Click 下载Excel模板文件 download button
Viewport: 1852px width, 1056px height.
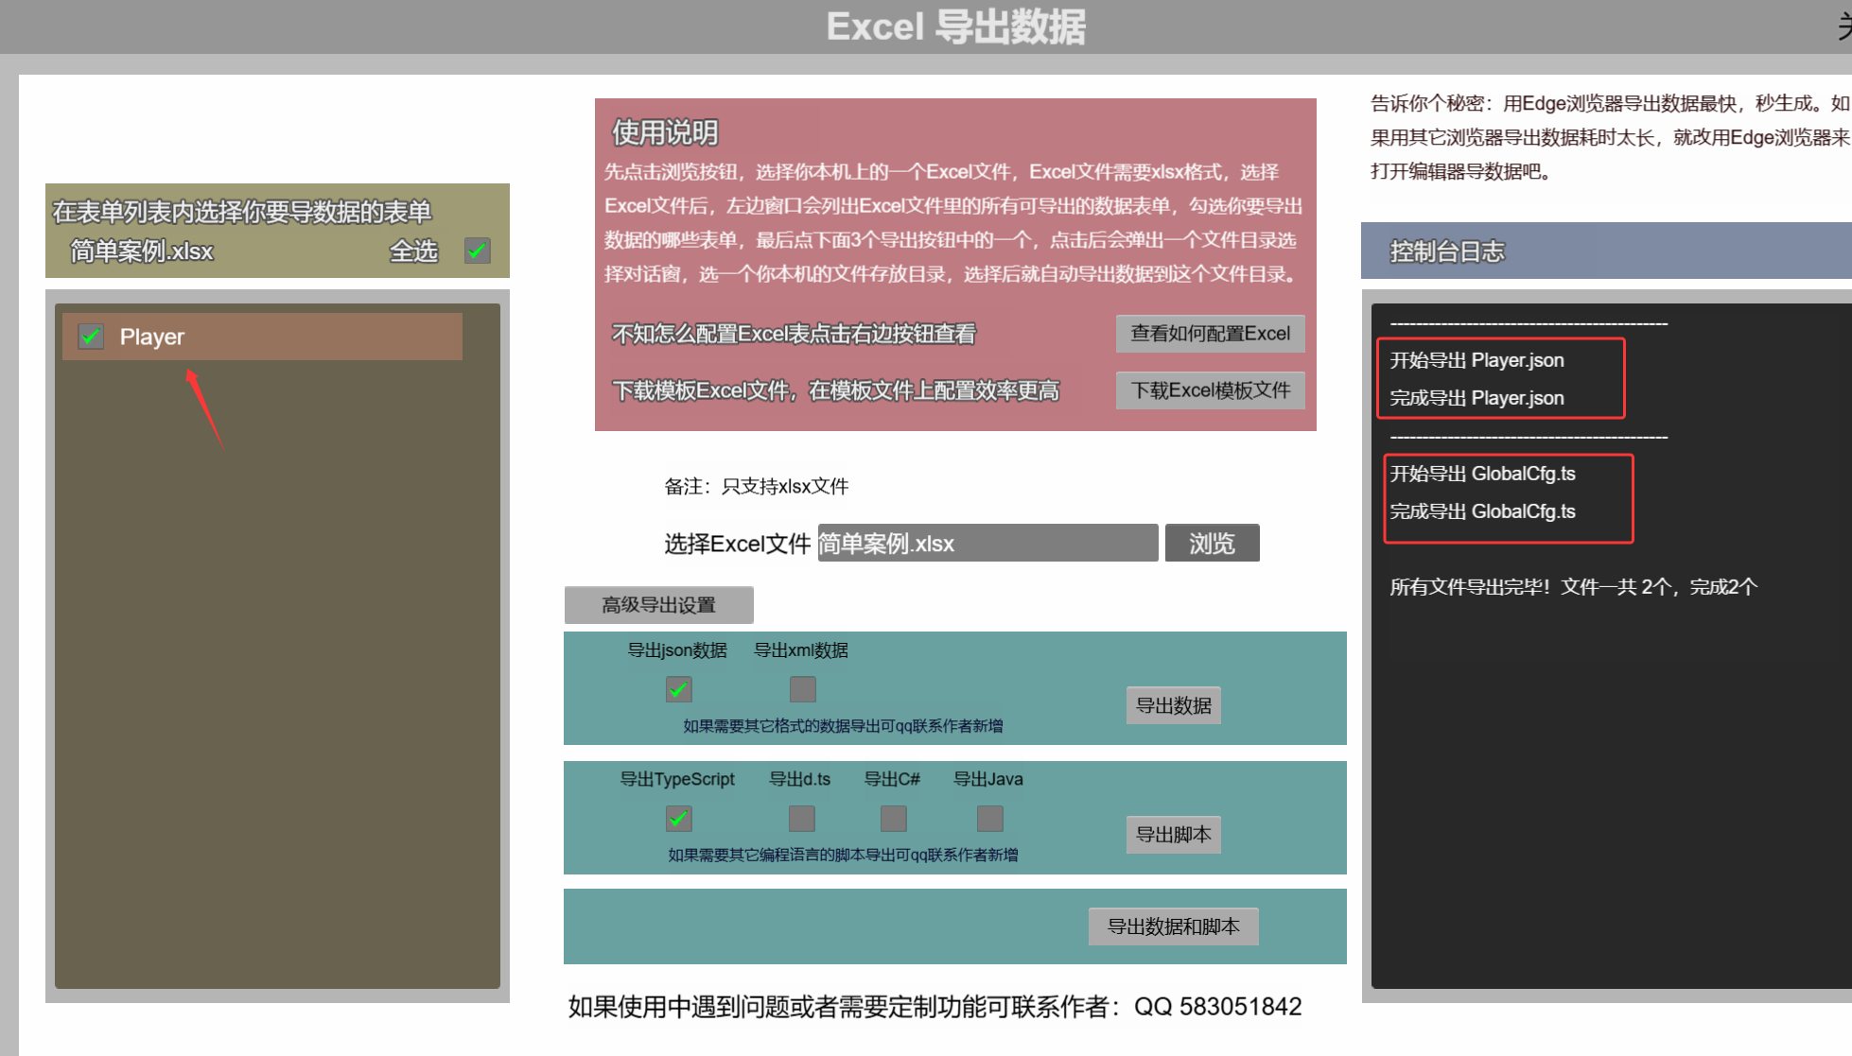click(1210, 390)
